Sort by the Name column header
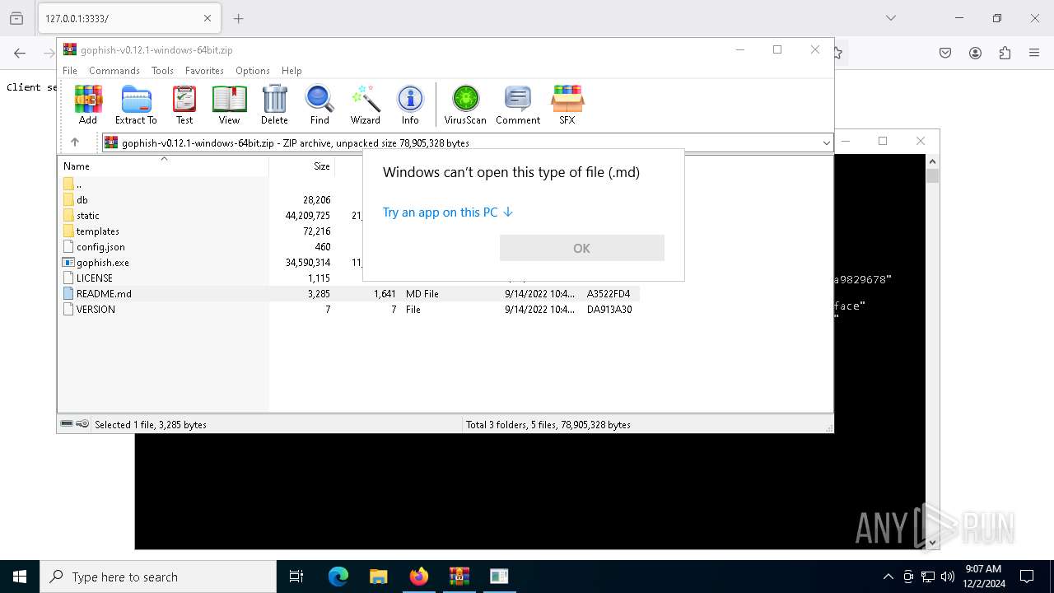1054x593 pixels. (163, 166)
